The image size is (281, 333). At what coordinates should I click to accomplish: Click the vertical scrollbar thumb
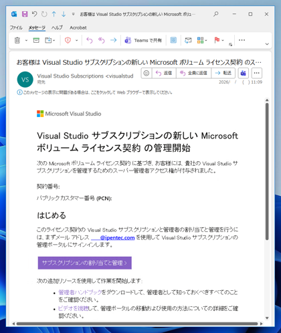tap(267, 172)
